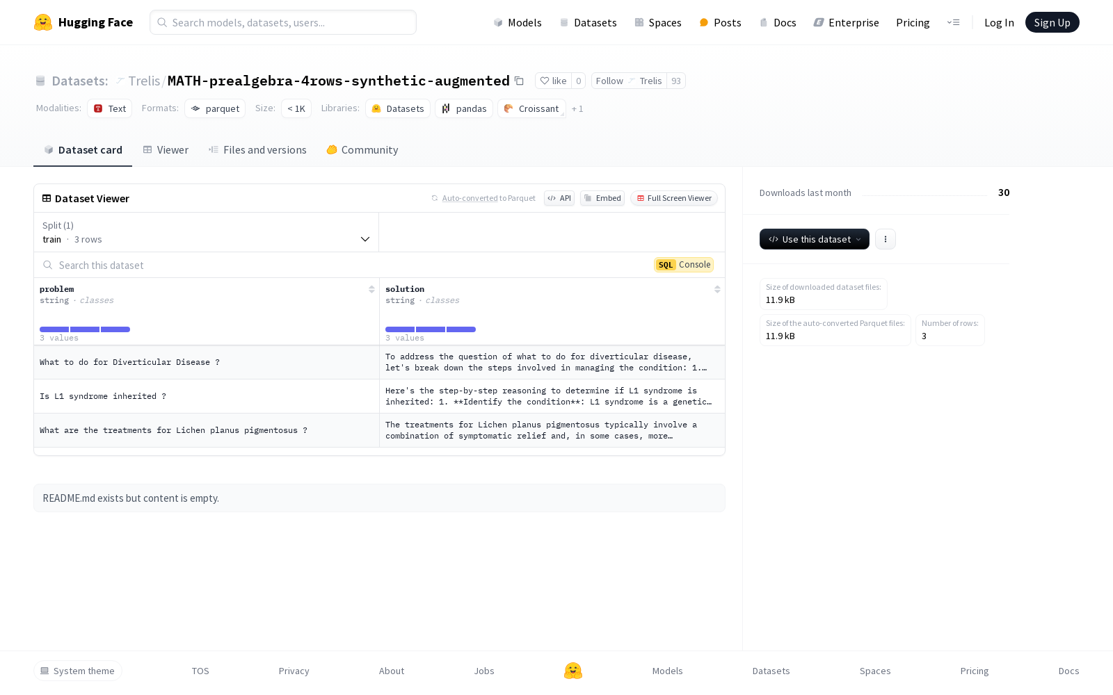Open Posts in the top navigation
This screenshot has height=695, width=1113.
720,22
